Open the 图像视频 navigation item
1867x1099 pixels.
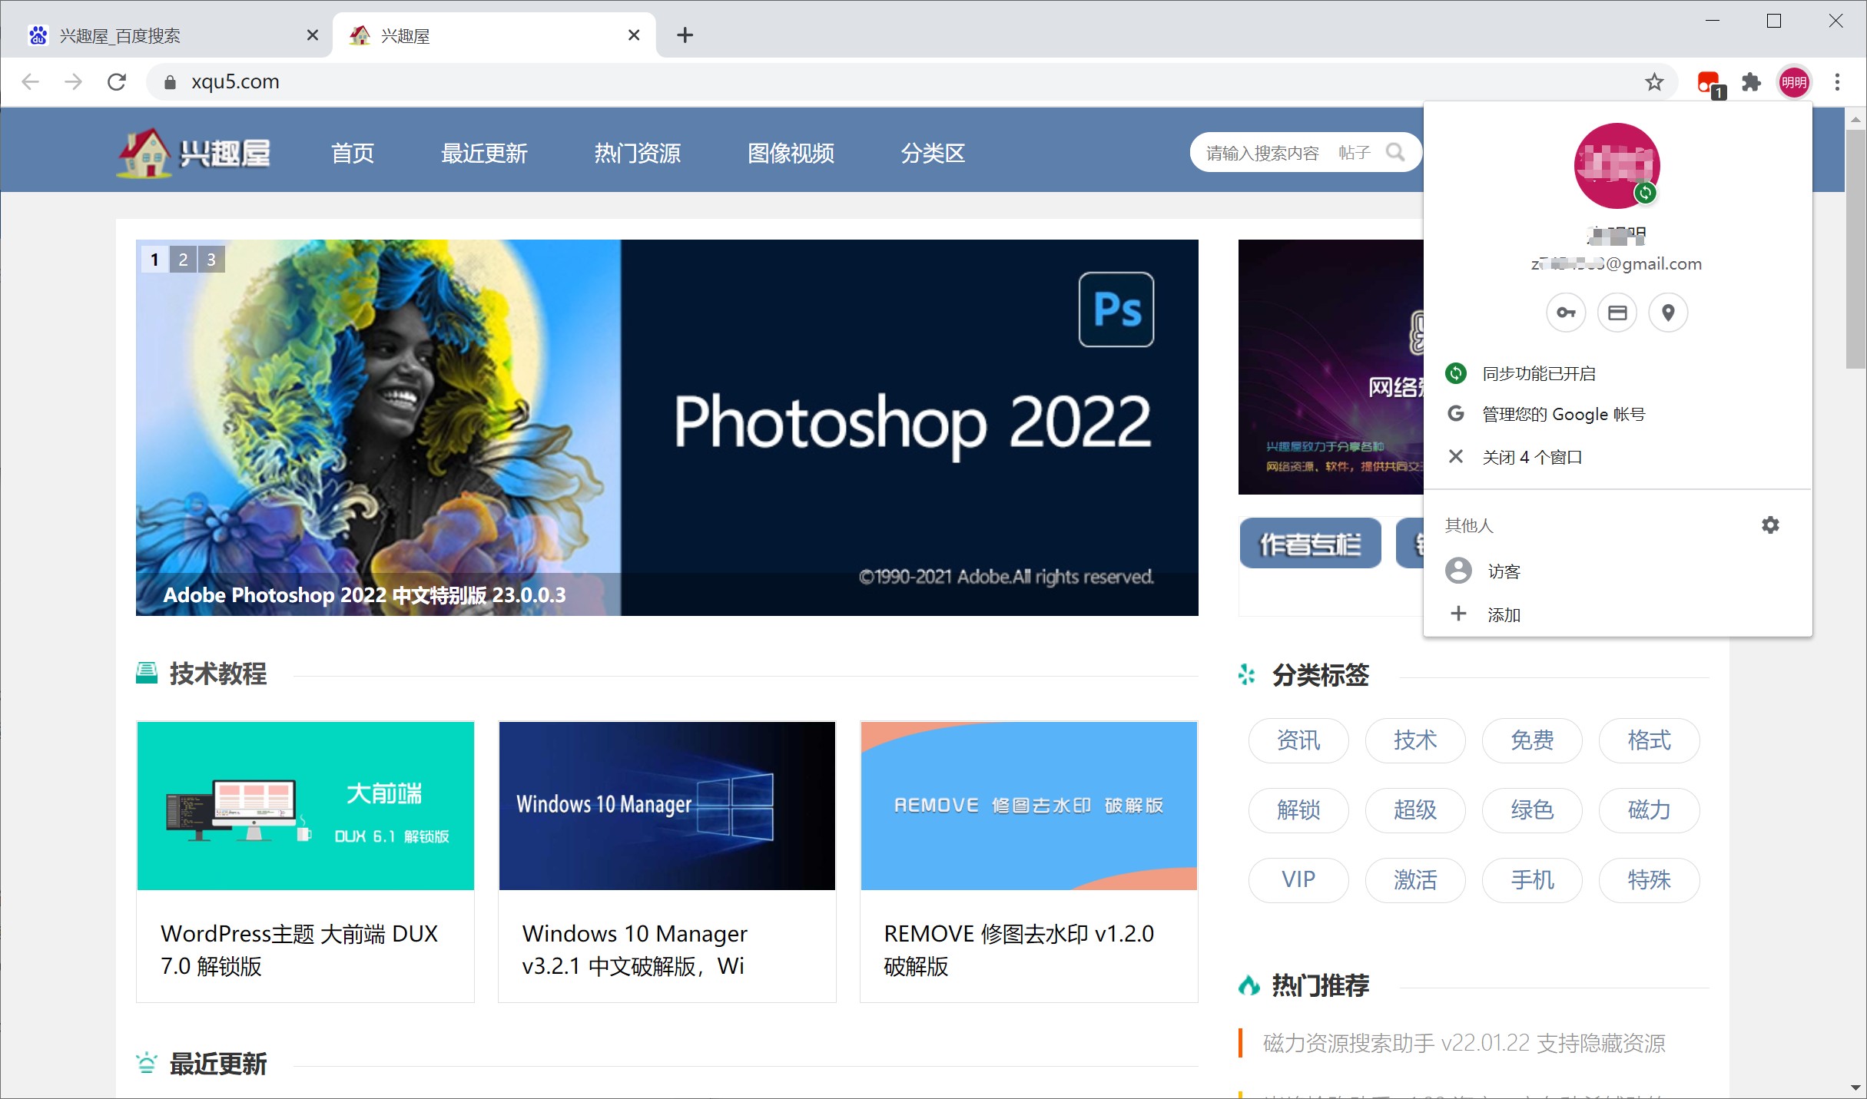791,153
